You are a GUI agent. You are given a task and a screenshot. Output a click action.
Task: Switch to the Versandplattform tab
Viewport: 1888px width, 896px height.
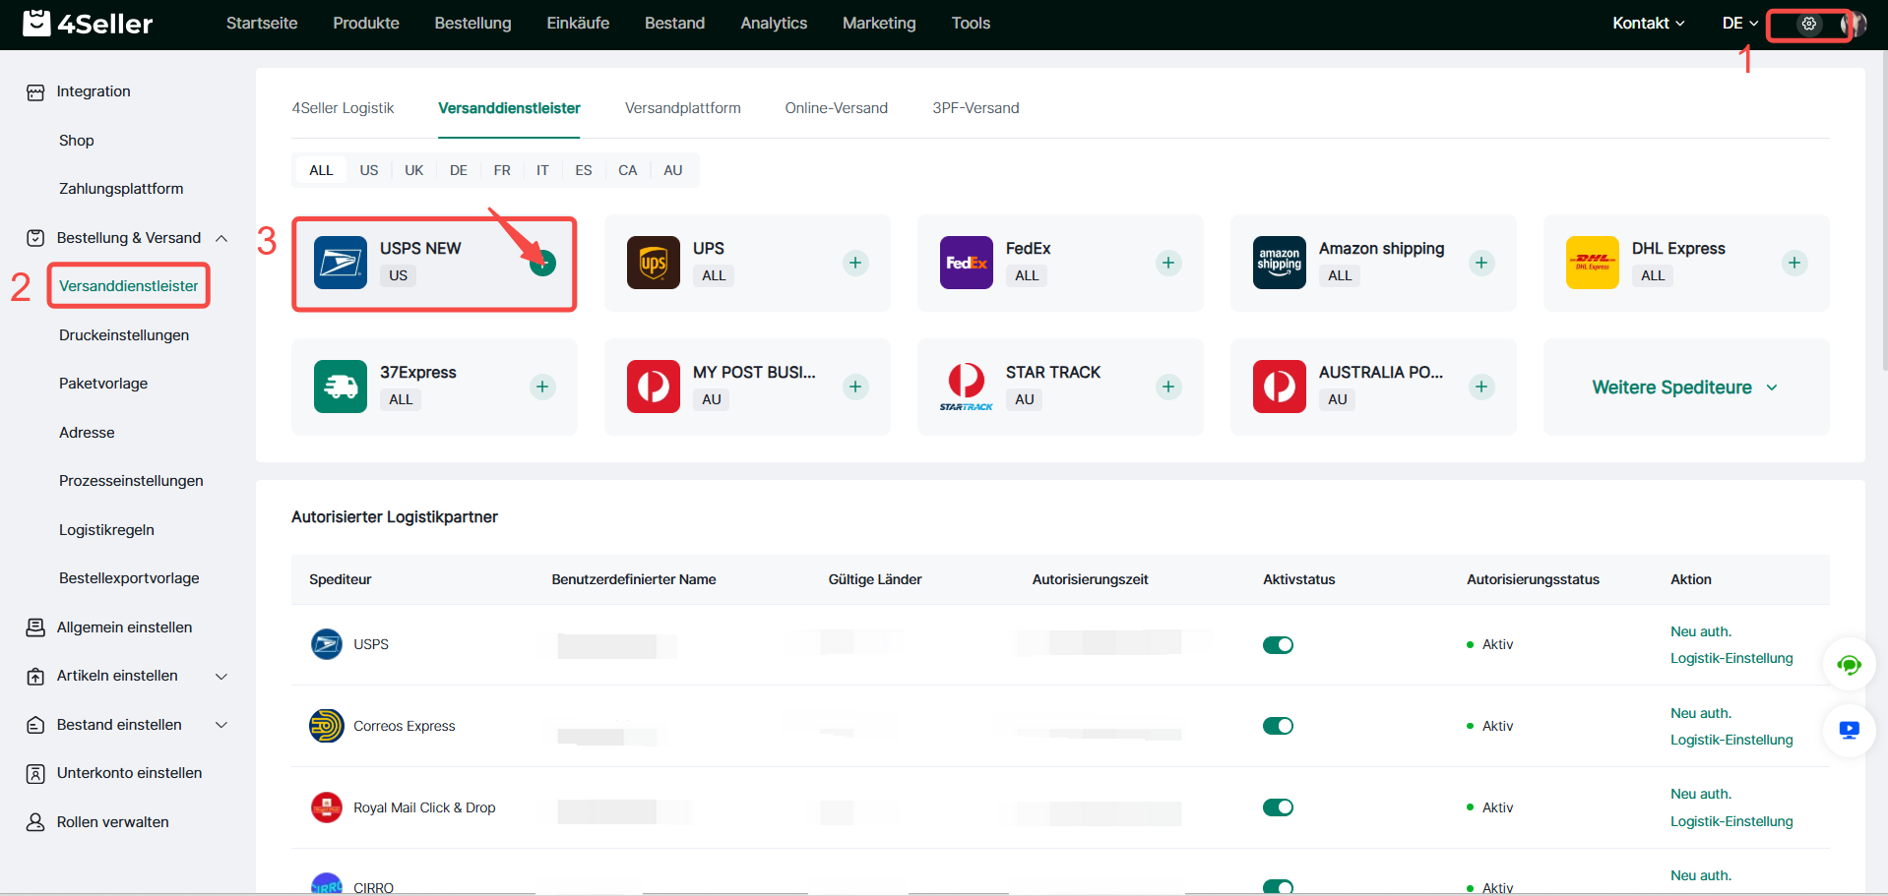(x=682, y=108)
